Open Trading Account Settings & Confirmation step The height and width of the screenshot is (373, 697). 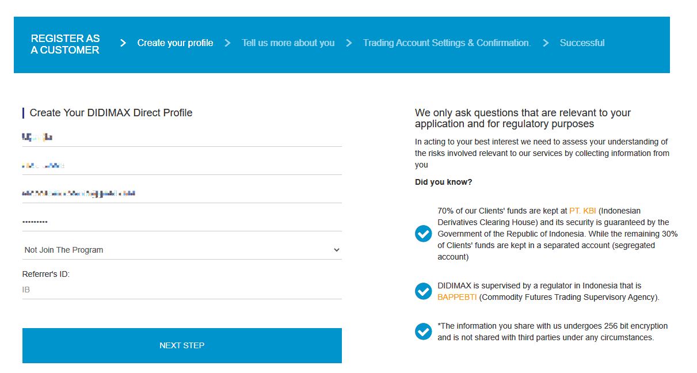point(447,43)
